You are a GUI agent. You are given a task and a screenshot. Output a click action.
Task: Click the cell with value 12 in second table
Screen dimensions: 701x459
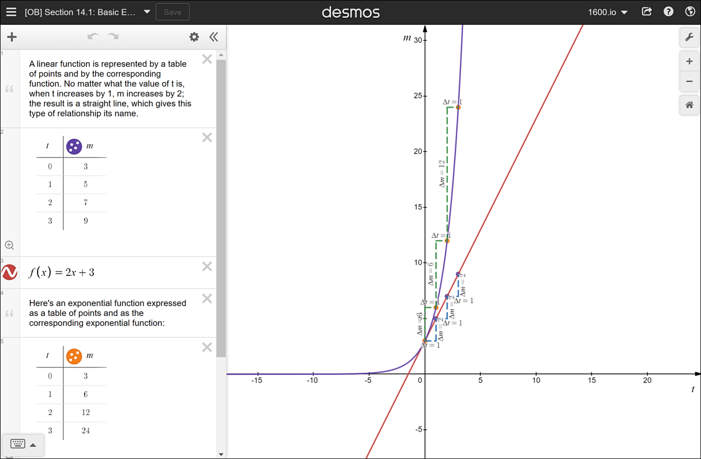(85, 412)
